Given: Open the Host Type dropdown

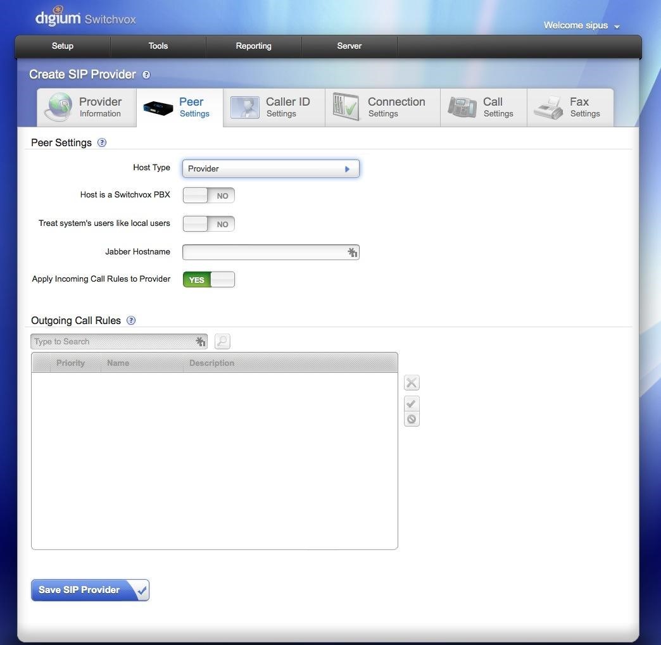Looking at the screenshot, I should (271, 168).
